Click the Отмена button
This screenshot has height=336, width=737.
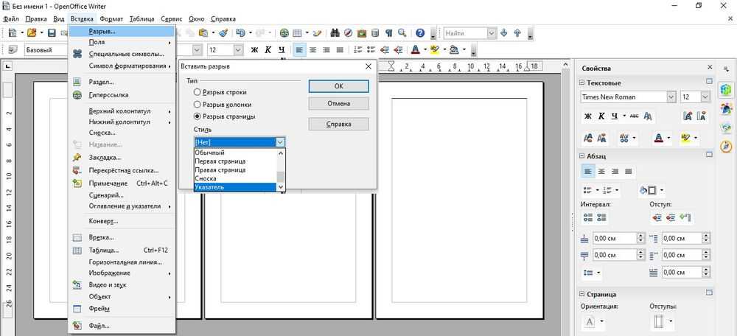point(338,104)
